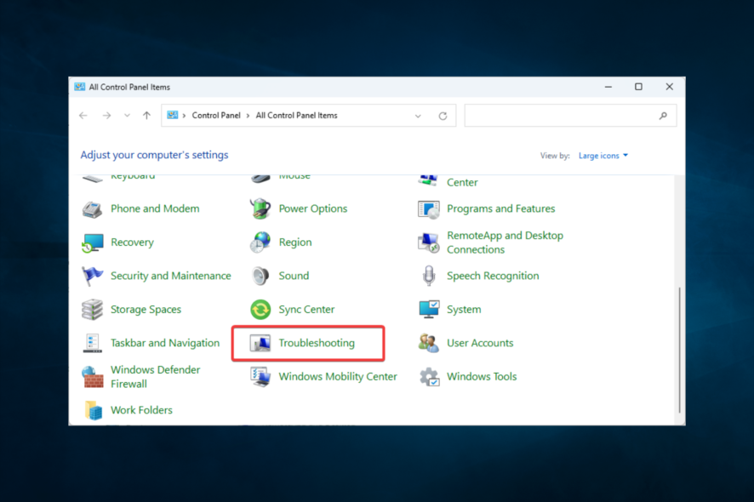Open the Taskbar and Navigation link

tap(165, 344)
